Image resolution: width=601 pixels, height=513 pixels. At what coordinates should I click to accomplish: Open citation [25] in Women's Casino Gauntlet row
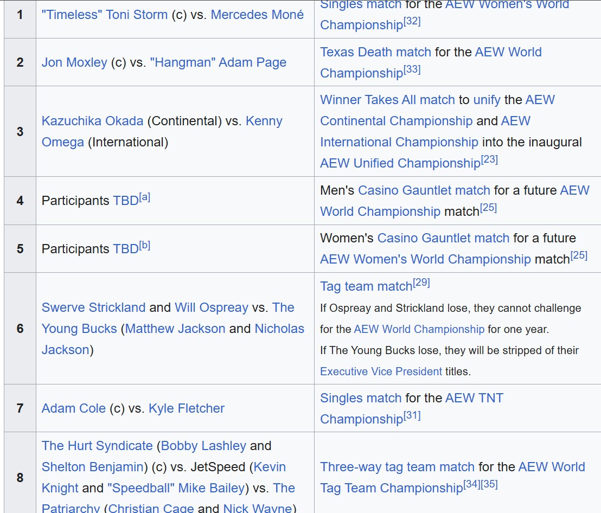(579, 256)
